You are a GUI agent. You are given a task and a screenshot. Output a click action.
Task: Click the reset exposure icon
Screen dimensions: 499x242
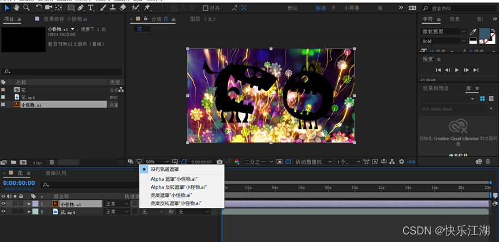401,162
